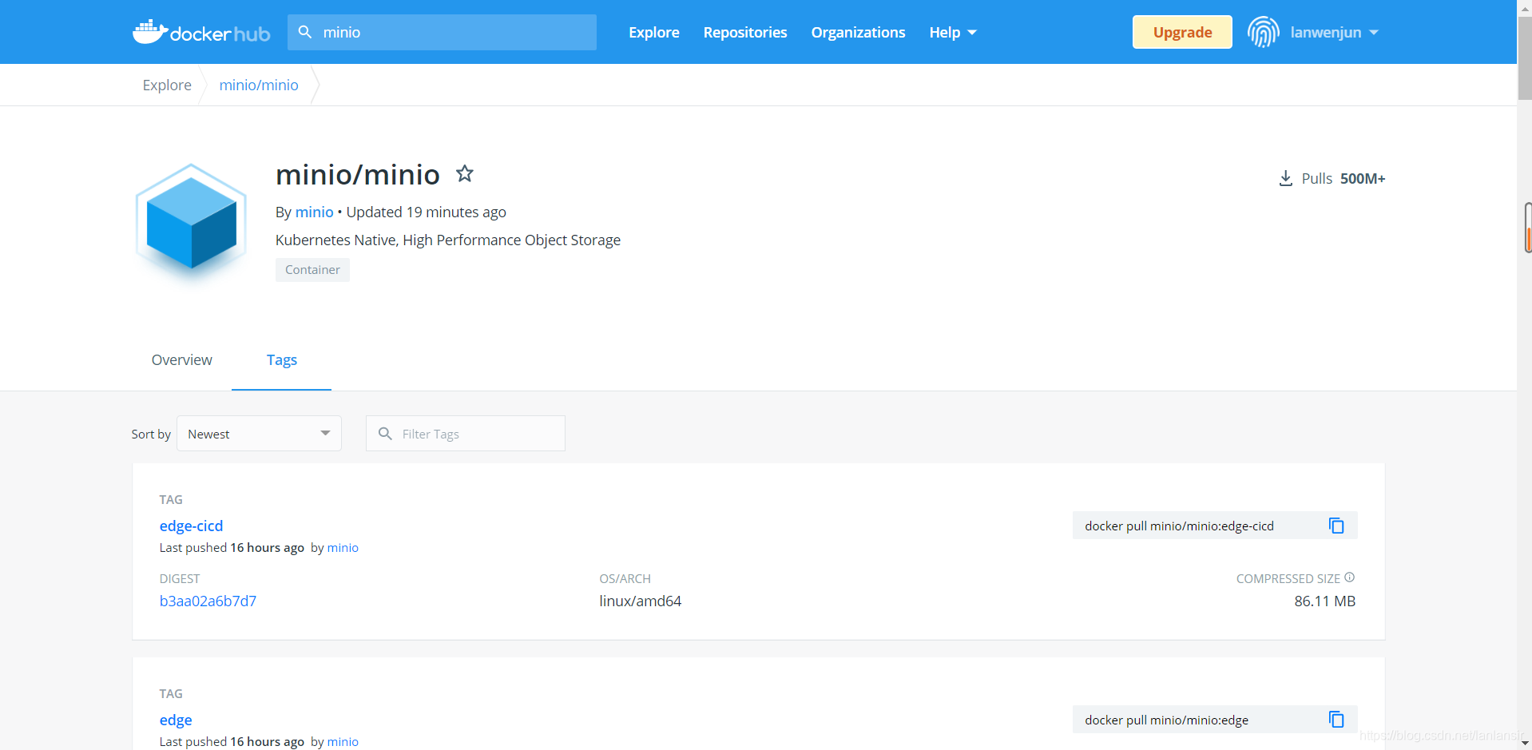Open digest b3aa02a6b7d7
The width and height of the screenshot is (1532, 750).
click(x=208, y=601)
